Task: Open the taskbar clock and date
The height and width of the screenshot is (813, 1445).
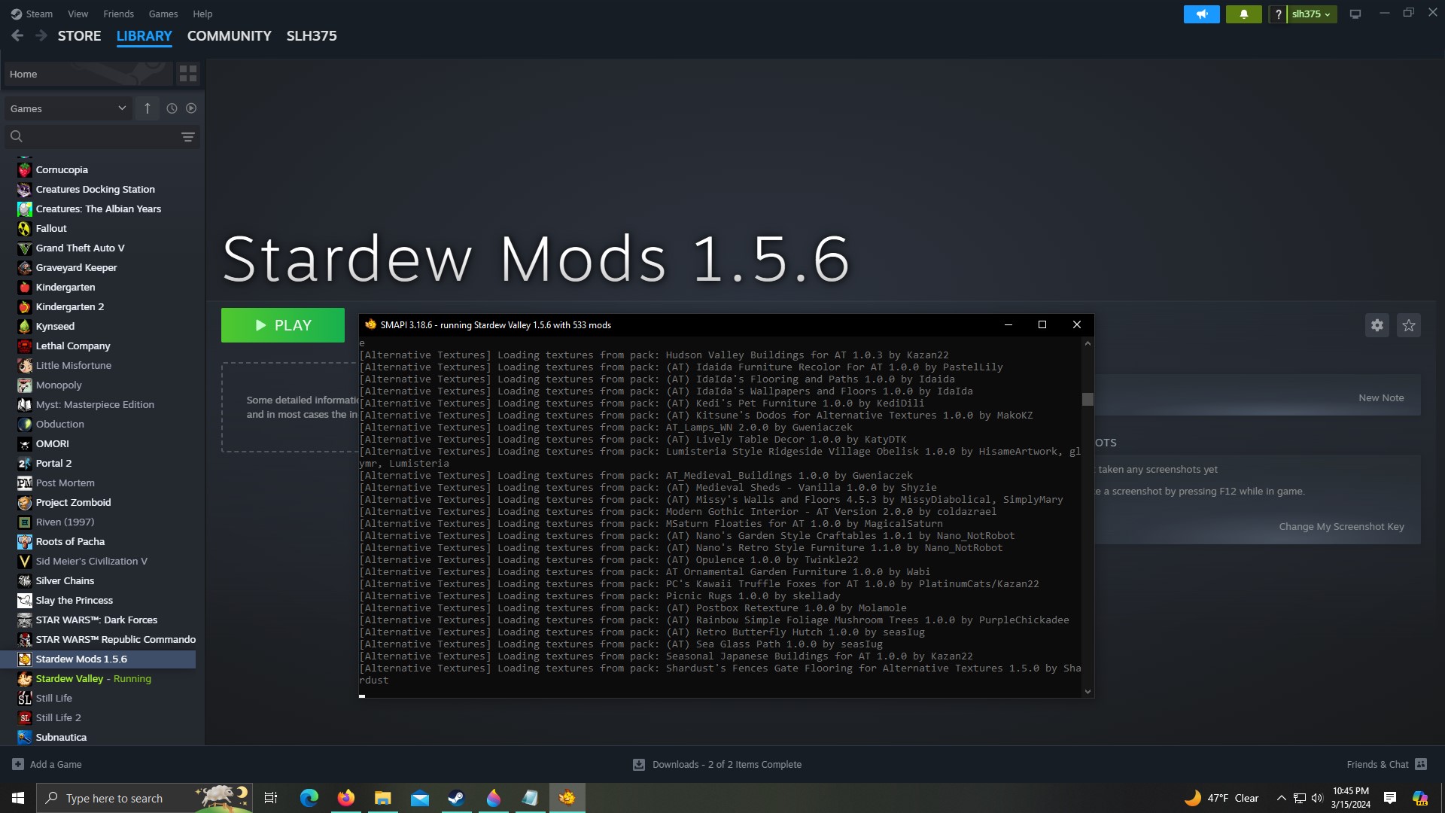Action: 1351,798
